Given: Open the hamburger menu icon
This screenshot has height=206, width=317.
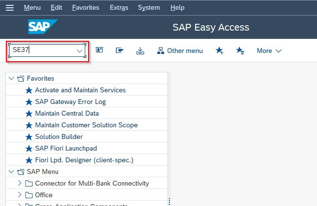Looking at the screenshot, I should (10, 8).
